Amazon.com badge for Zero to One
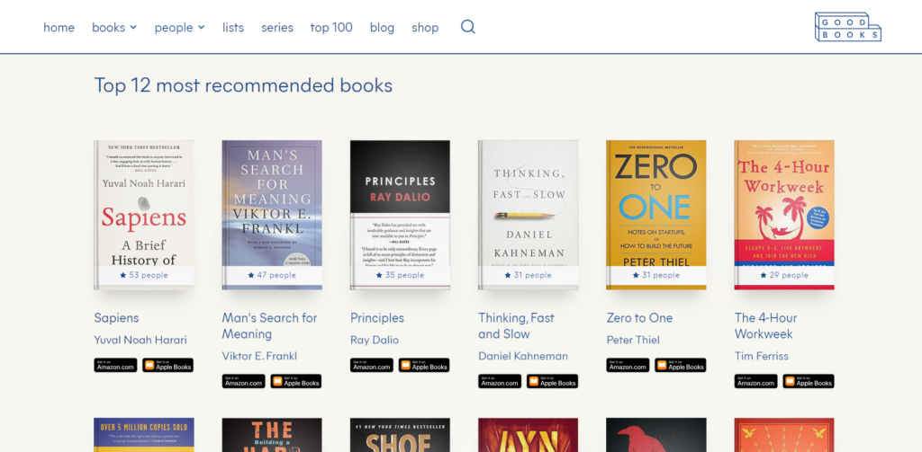Viewport: 922px width, 452px height. (x=628, y=365)
